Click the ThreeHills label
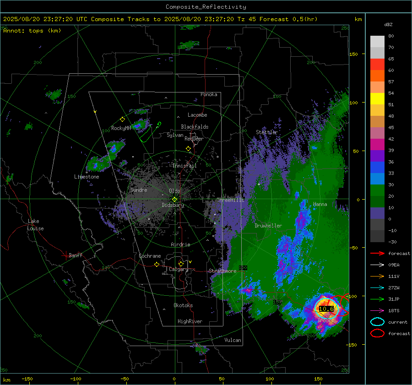Image resolution: width=412 pixels, height=385 pixels. pos(230,200)
